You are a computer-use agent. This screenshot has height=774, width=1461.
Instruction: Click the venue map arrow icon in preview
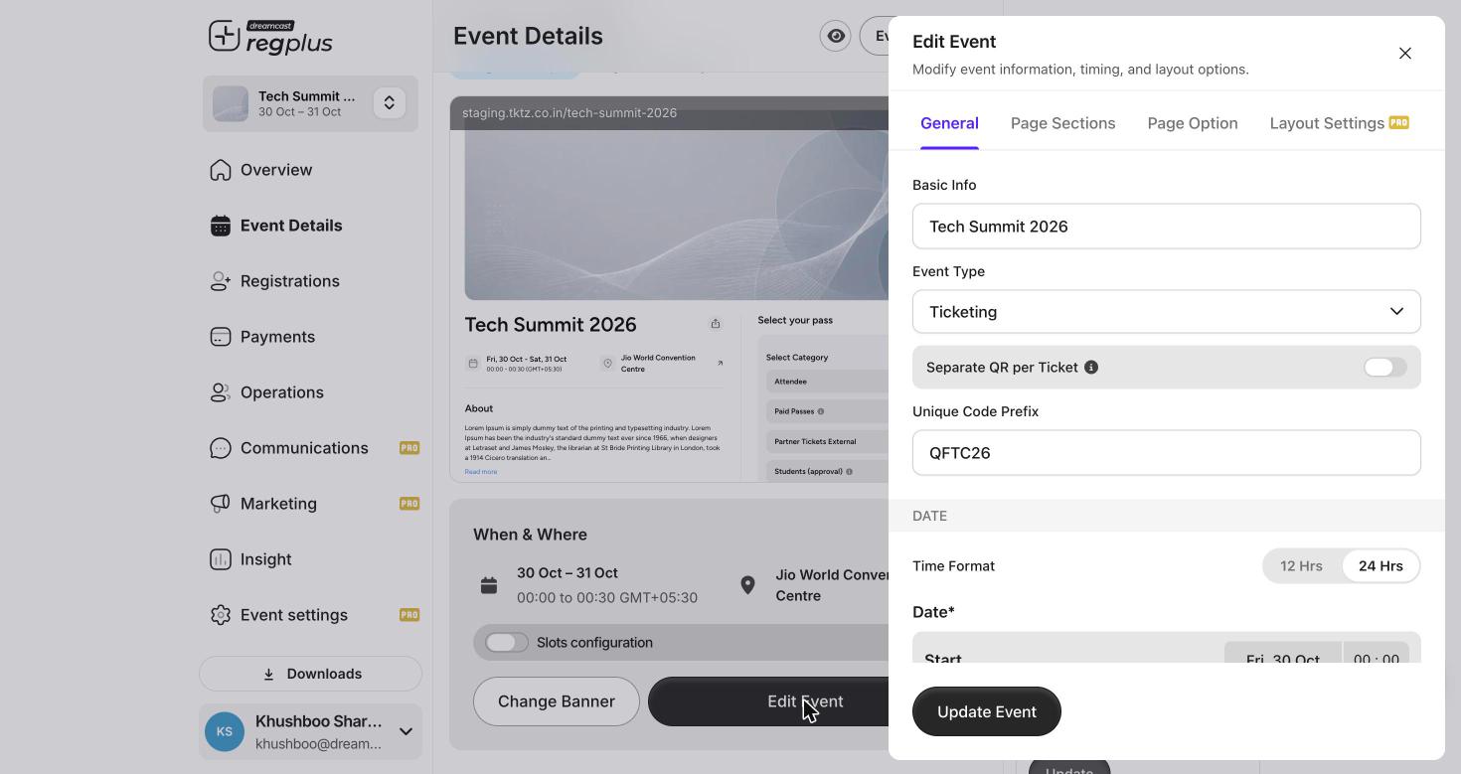coord(720,364)
